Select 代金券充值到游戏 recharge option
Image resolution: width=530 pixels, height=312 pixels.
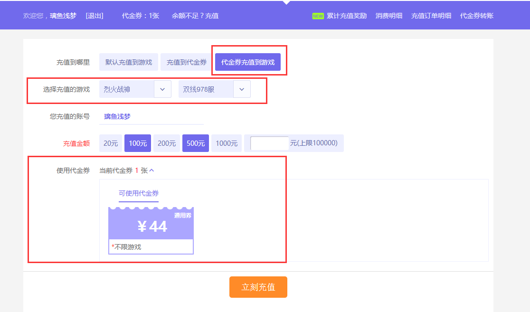[x=248, y=62]
